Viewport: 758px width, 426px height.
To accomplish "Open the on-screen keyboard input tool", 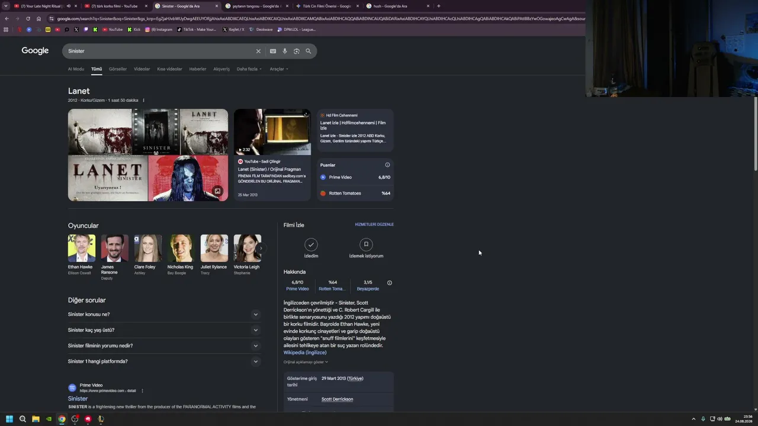I will pyautogui.click(x=273, y=51).
